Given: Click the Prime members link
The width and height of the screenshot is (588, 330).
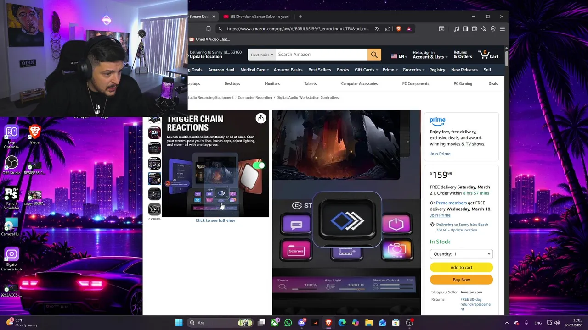Looking at the screenshot, I should click(x=451, y=203).
